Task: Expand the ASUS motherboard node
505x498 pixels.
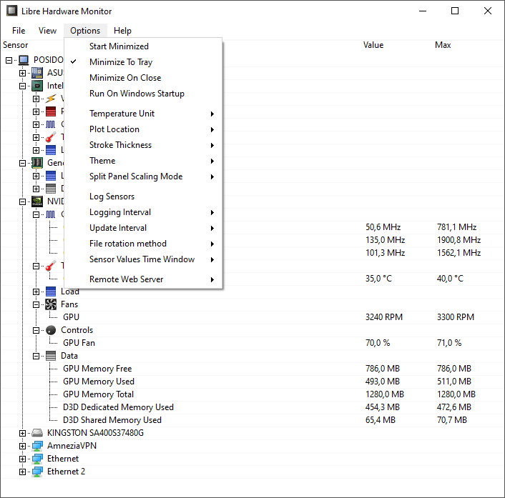Action: 23,73
